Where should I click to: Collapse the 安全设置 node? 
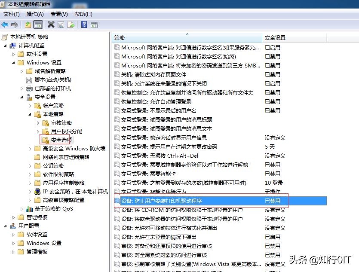click(x=21, y=97)
